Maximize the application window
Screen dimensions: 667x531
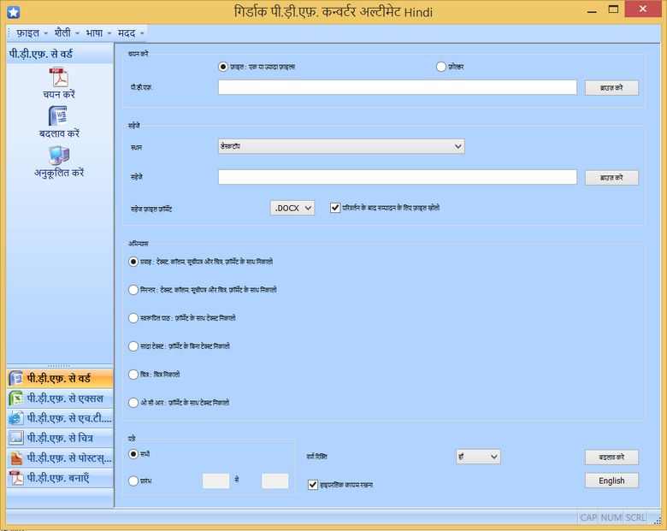(x=613, y=9)
